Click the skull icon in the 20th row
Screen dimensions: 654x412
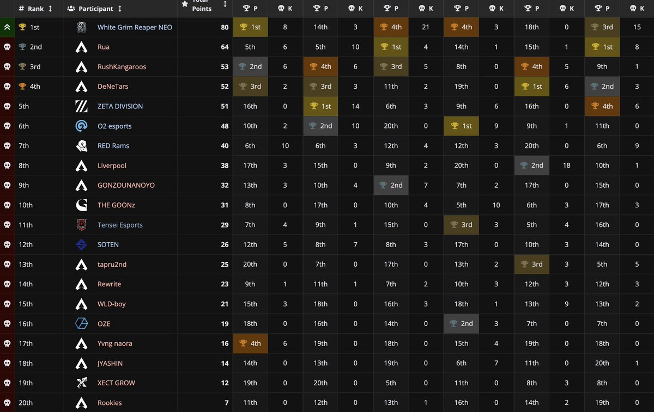[x=7, y=403]
